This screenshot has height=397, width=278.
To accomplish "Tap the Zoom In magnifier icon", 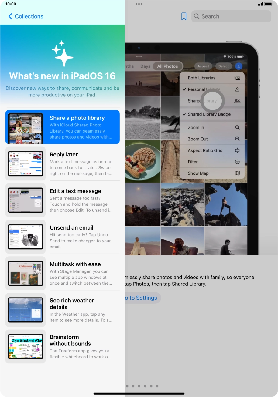I will (237, 128).
